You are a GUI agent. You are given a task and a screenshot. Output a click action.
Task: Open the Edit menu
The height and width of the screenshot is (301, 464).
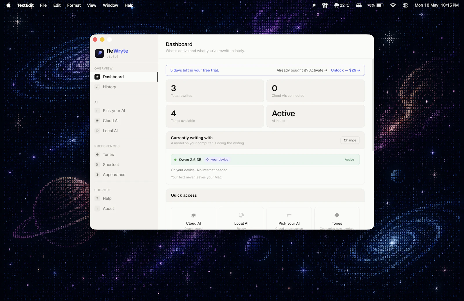pyautogui.click(x=57, y=5)
